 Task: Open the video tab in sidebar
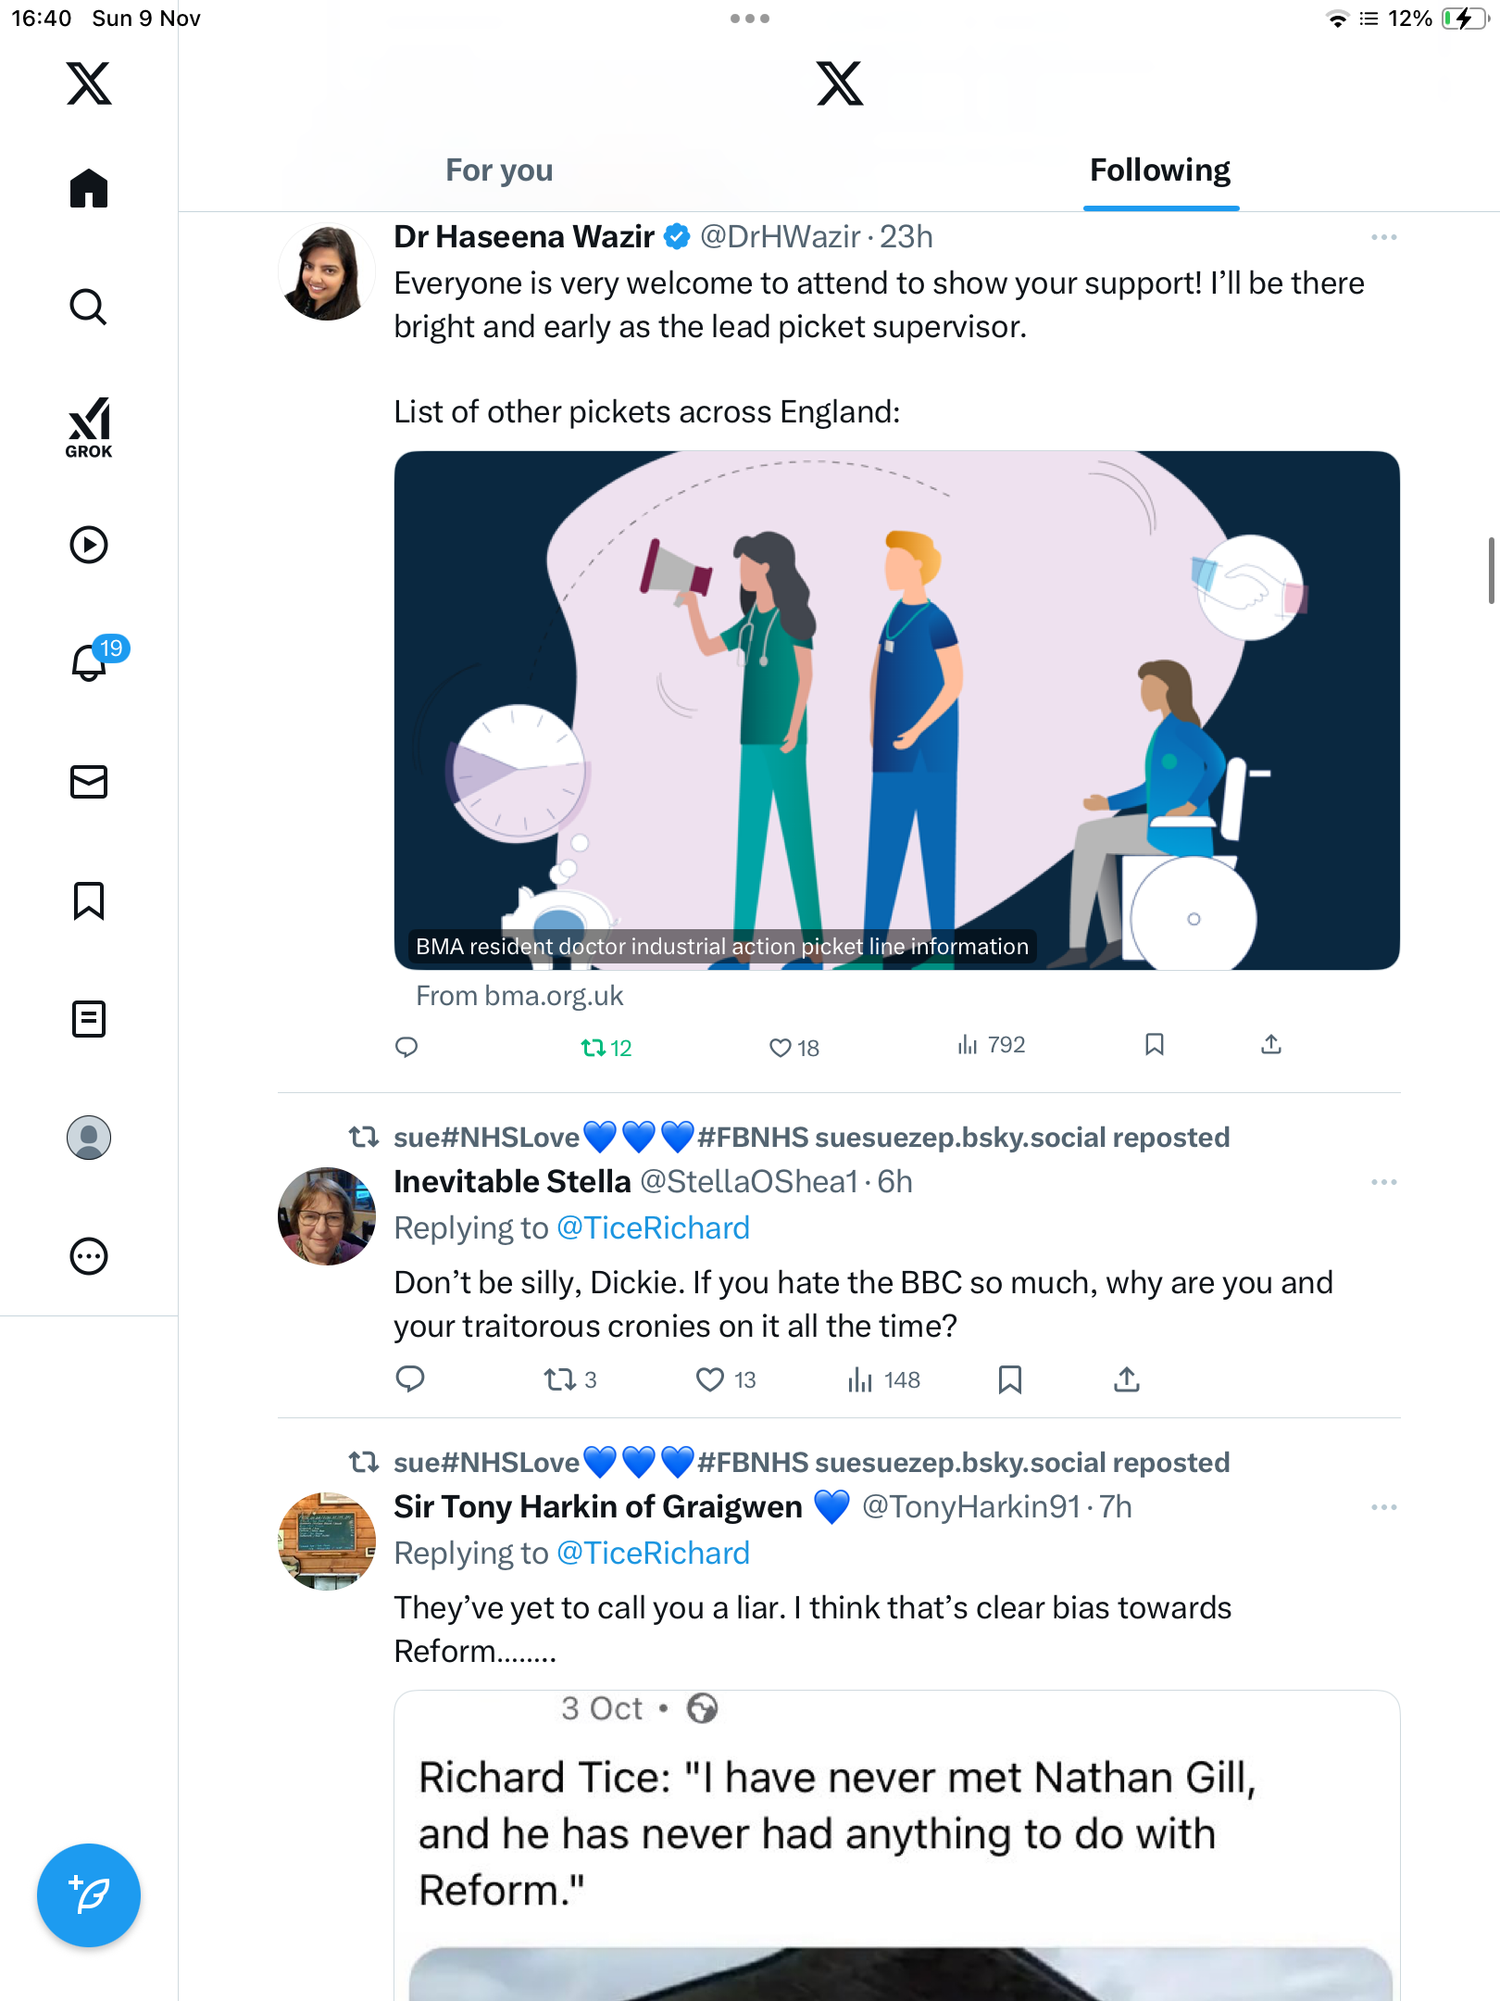pyautogui.click(x=89, y=545)
